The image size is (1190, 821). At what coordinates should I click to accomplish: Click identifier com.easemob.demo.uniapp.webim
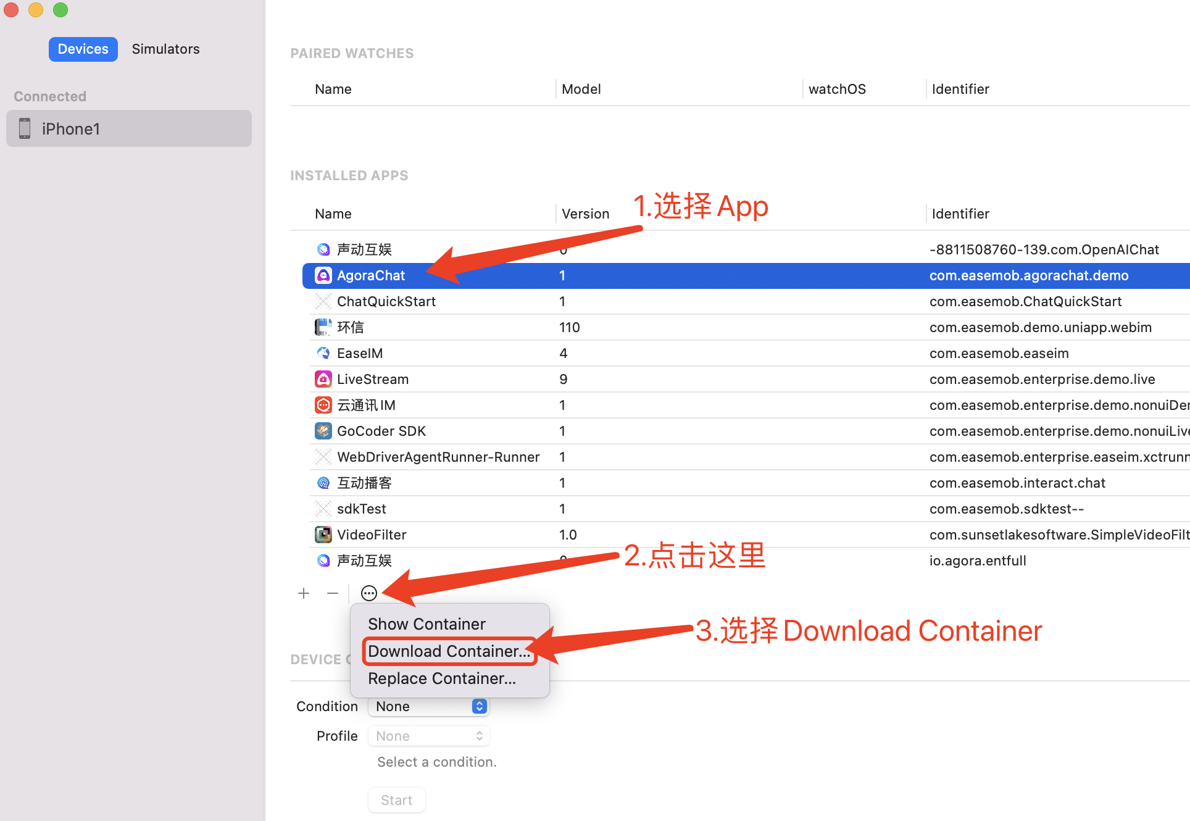pyautogui.click(x=1041, y=327)
